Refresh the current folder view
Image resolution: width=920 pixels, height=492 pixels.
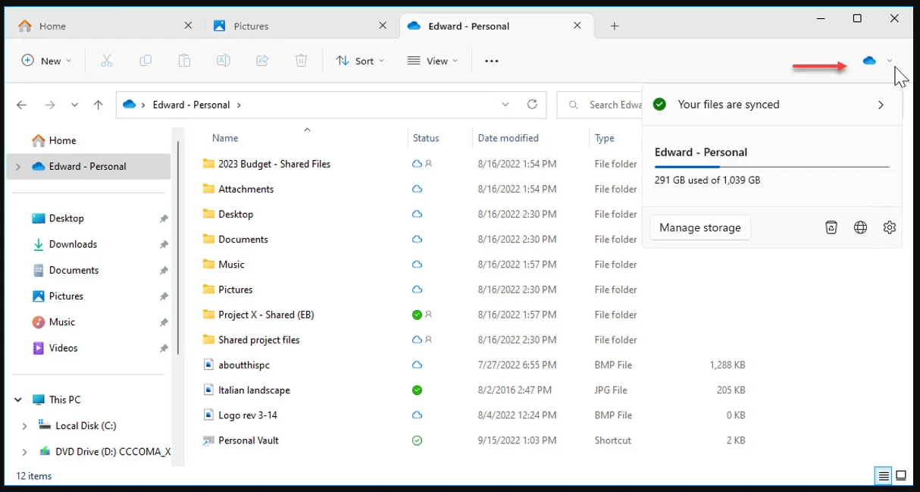click(532, 105)
